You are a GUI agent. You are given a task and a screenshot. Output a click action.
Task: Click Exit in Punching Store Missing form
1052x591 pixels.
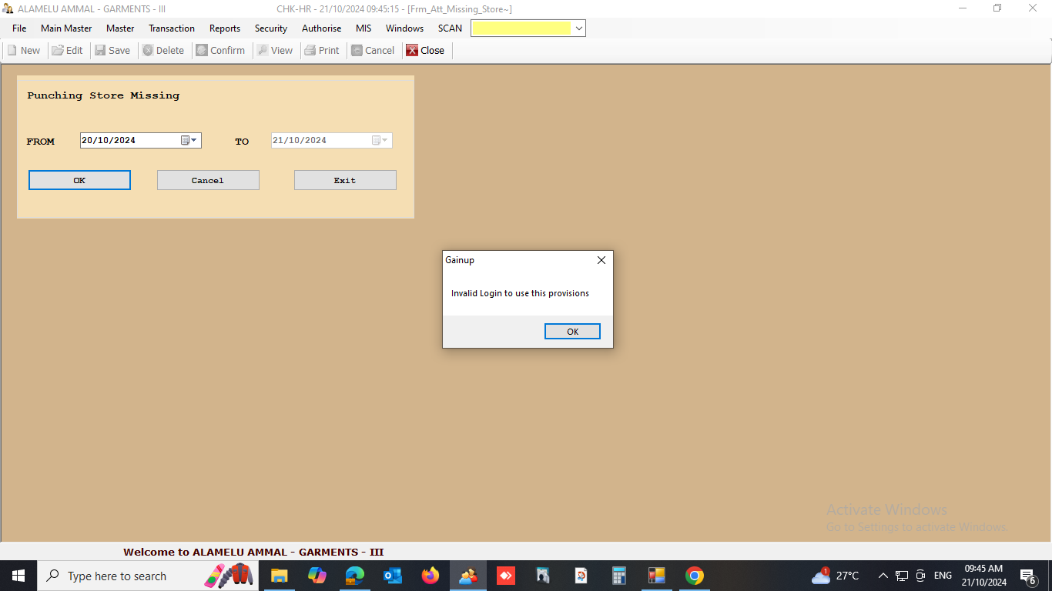click(x=345, y=180)
